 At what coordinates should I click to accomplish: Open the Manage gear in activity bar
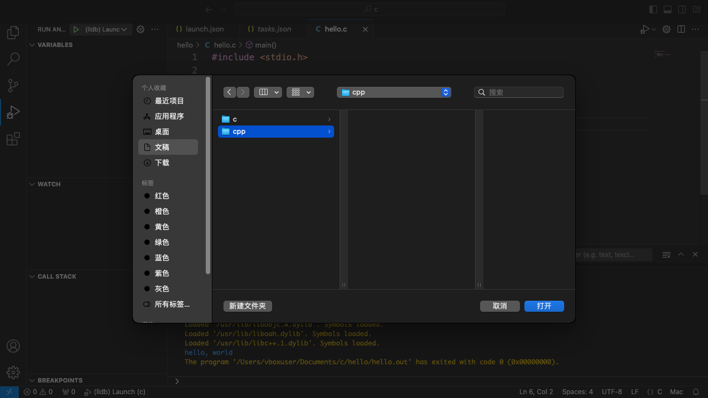tap(13, 373)
